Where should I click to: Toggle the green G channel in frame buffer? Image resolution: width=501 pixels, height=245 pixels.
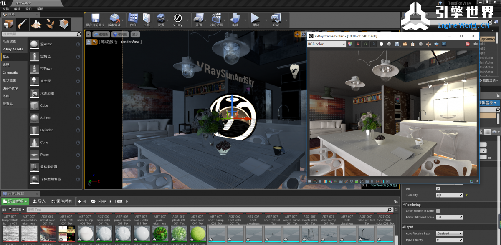pyautogui.click(x=366, y=44)
